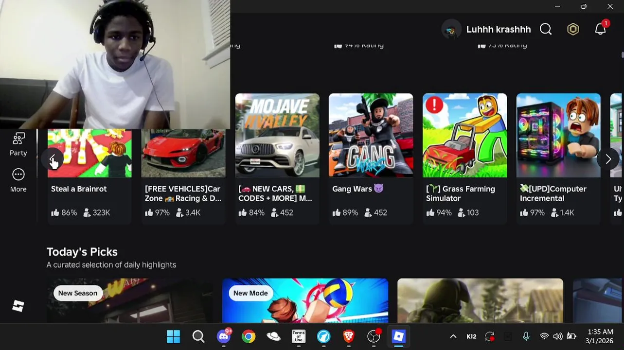The height and width of the screenshot is (350, 624).
Task: Open the Luhhh krashhh profile avatar
Action: pyautogui.click(x=451, y=30)
